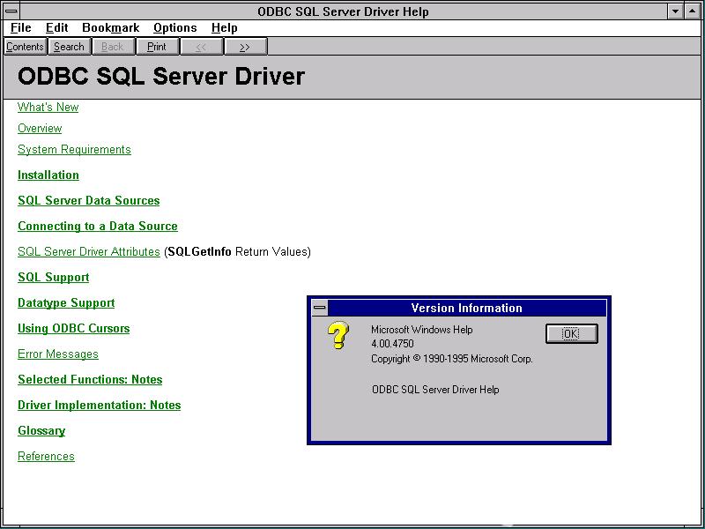Image resolution: width=705 pixels, height=529 pixels.
Task: Click the ODBC SQL Server Driver heading
Action: (x=161, y=76)
